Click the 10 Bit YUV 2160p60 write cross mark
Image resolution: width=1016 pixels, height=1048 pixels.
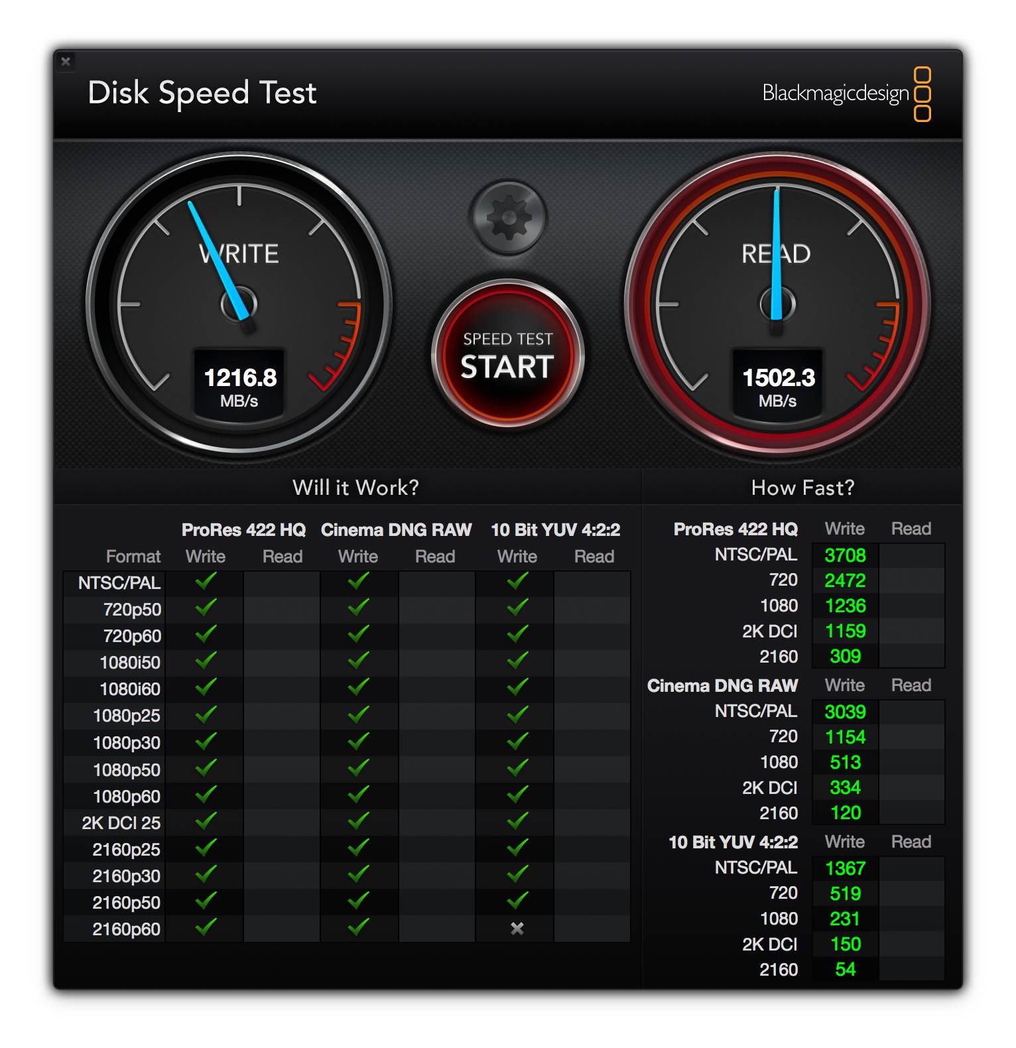517,929
